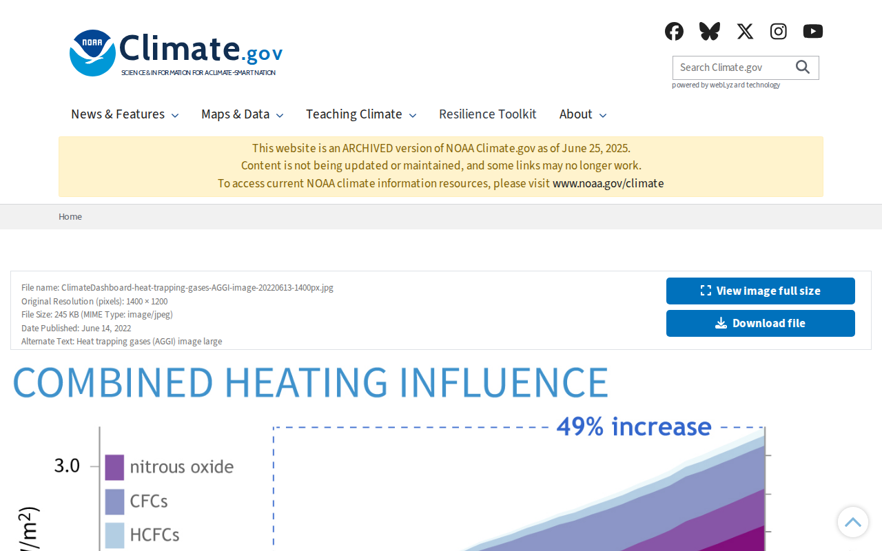Expand the Teaching Climate dropdown
The image size is (882, 551).
tap(361, 114)
